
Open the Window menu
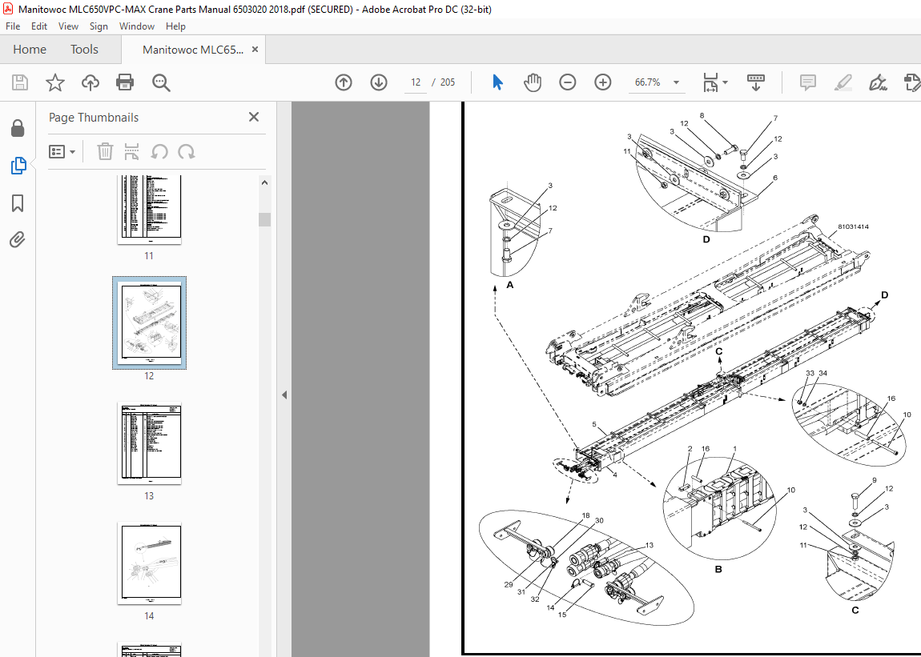137,26
